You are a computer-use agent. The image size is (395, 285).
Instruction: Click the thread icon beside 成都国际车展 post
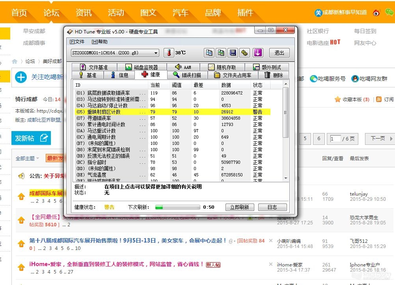pos(21,196)
